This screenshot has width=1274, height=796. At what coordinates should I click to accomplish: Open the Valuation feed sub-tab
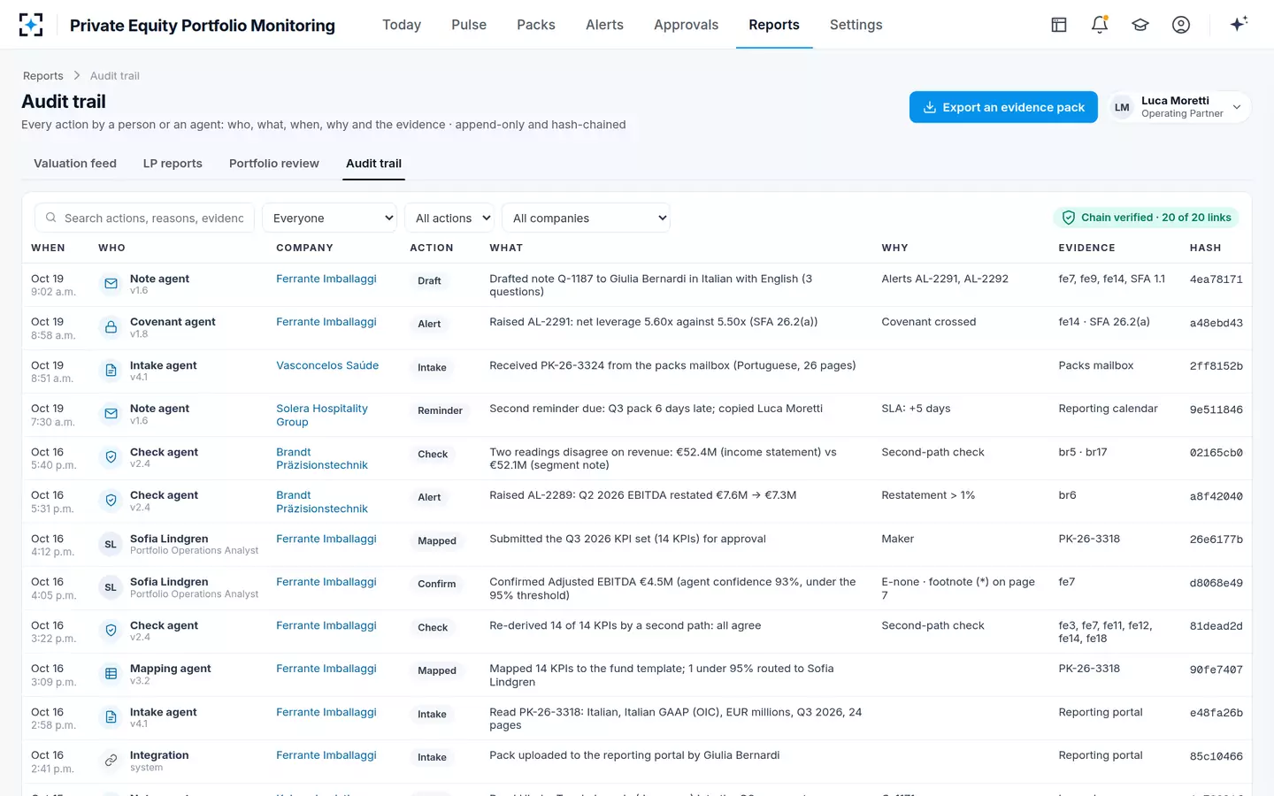click(x=75, y=164)
